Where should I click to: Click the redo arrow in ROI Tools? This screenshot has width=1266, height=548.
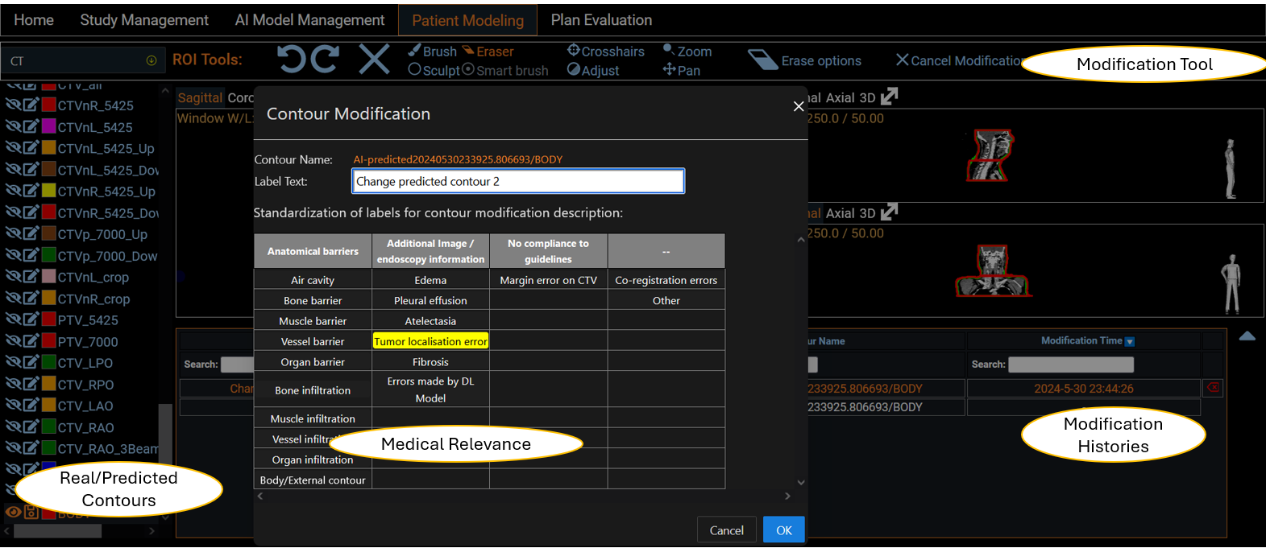pos(326,60)
